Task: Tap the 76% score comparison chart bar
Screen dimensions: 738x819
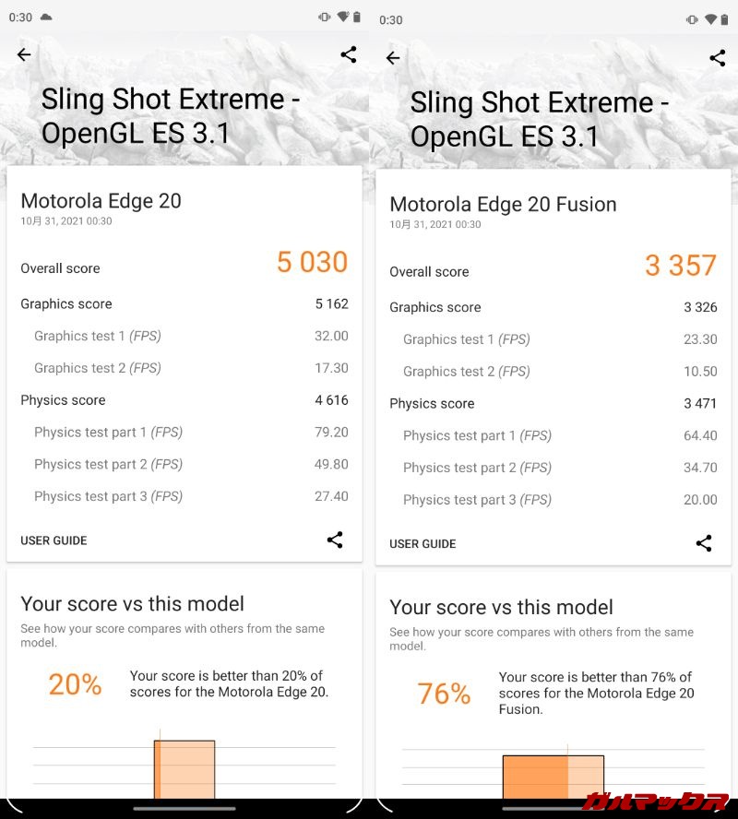Action: pyautogui.click(x=553, y=777)
